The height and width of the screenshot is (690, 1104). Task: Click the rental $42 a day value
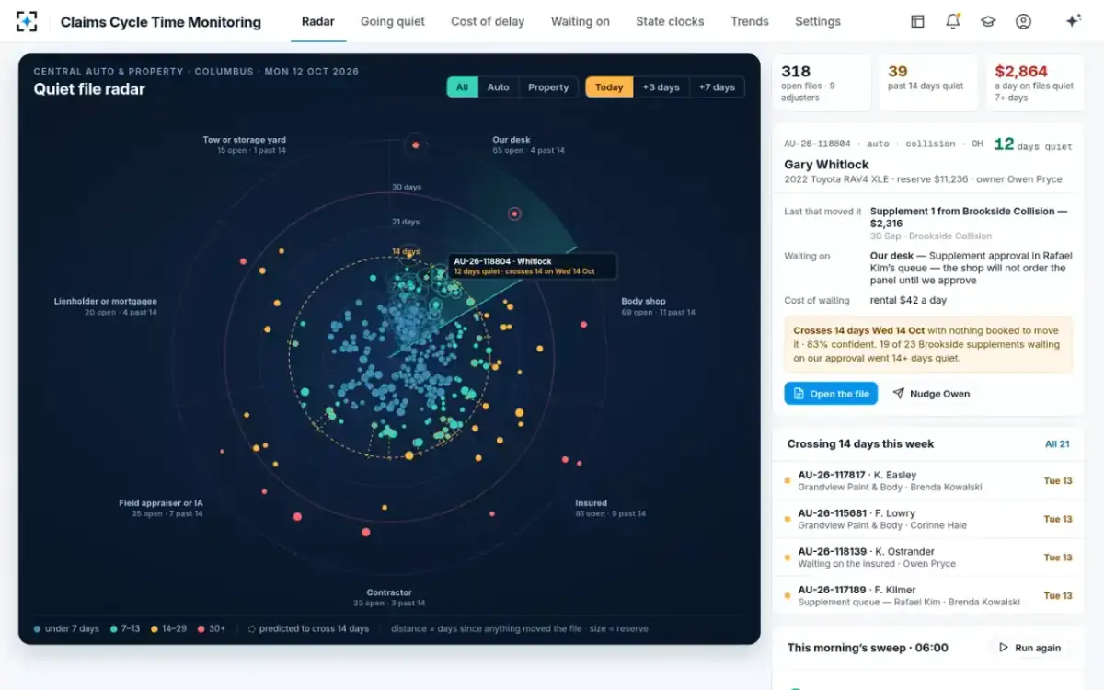point(908,300)
